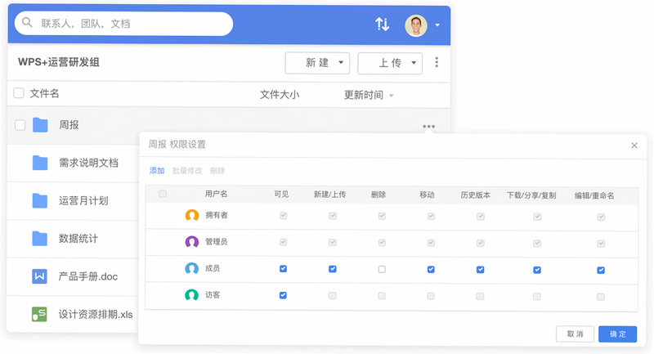Open the vertical three-dot more menu

pyautogui.click(x=437, y=63)
